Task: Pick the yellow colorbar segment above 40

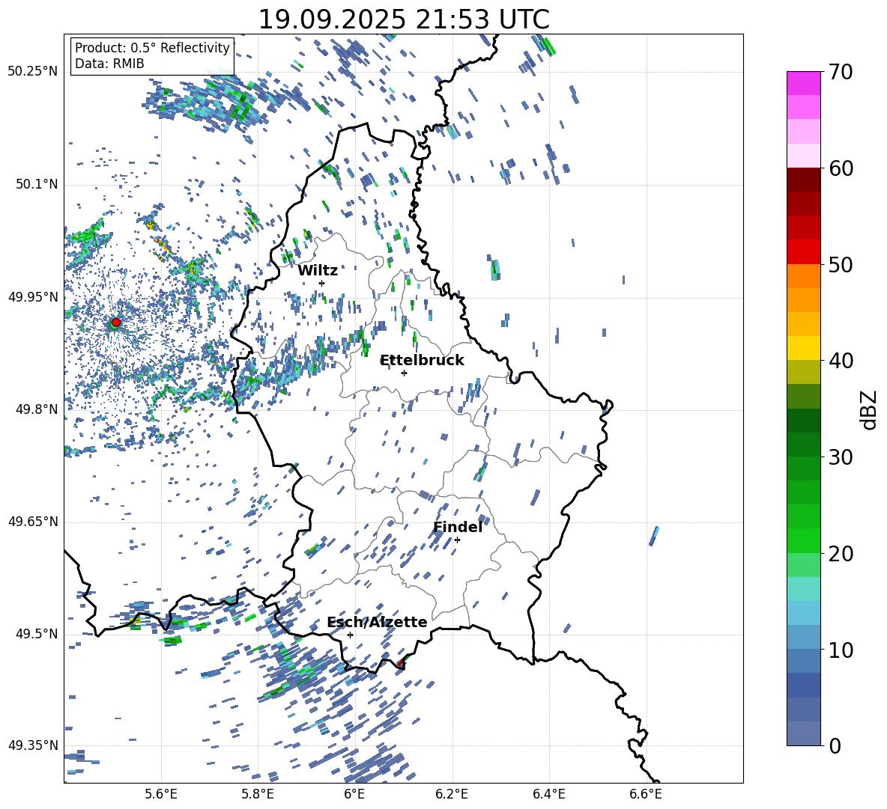Action: pos(804,348)
